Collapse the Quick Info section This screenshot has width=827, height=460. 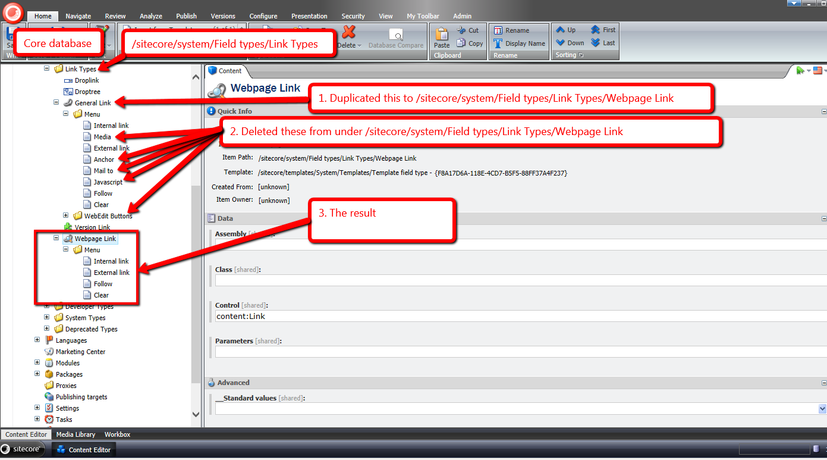pos(824,111)
